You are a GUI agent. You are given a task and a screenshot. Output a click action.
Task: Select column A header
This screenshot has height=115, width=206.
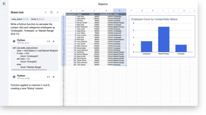coord(71,11)
